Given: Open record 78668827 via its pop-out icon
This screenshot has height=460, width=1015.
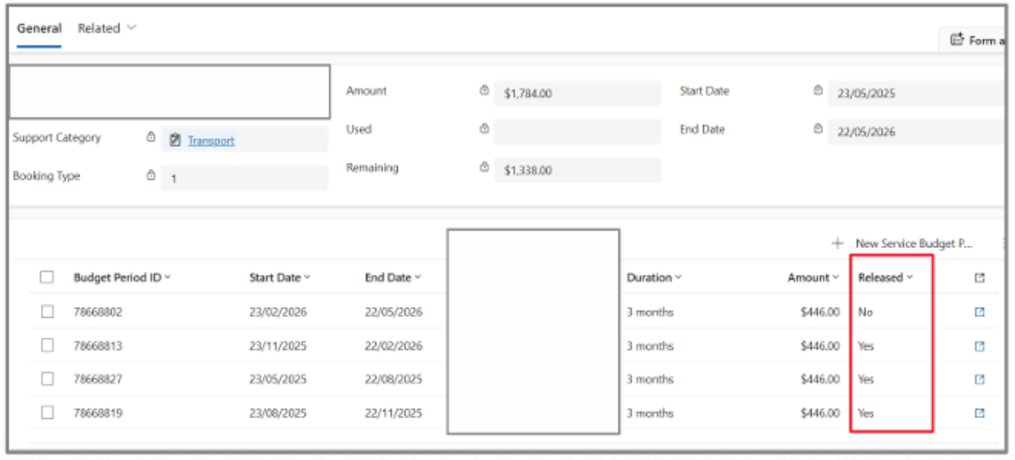Looking at the screenshot, I should pyautogui.click(x=979, y=379).
